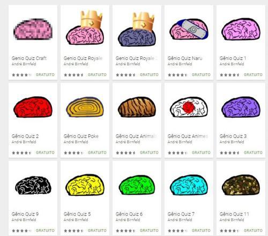Open the tiger-striped Gênio Quiz Animais icon

click(x=137, y=107)
